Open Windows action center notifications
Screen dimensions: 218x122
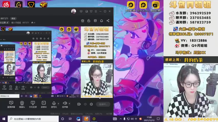tap(158, 119)
